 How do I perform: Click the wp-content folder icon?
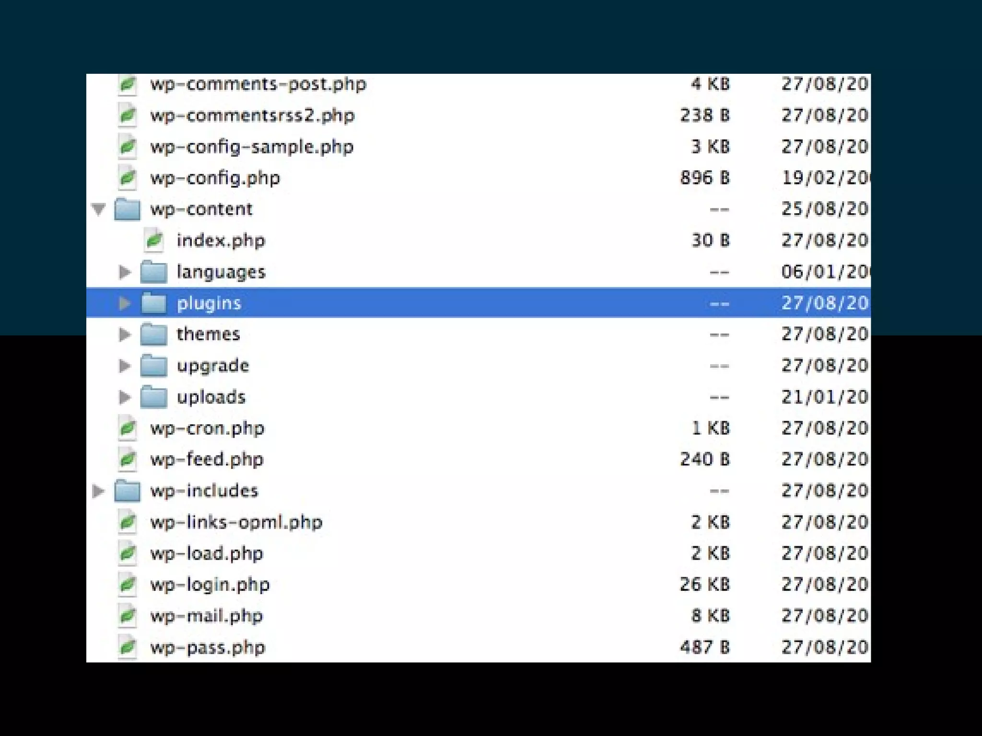[x=128, y=209]
